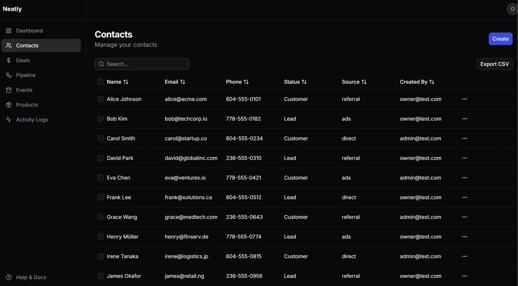
Task: Open Irene Tanaka's row actions
Action: point(464,256)
